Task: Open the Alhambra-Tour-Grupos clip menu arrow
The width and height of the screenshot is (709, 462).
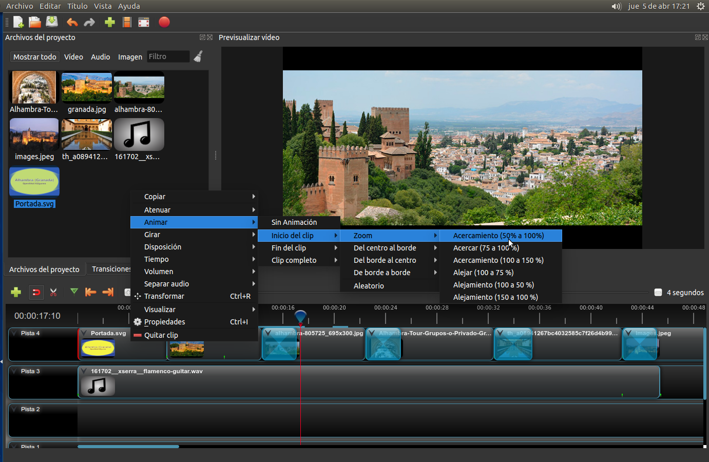Action: pos(372,333)
